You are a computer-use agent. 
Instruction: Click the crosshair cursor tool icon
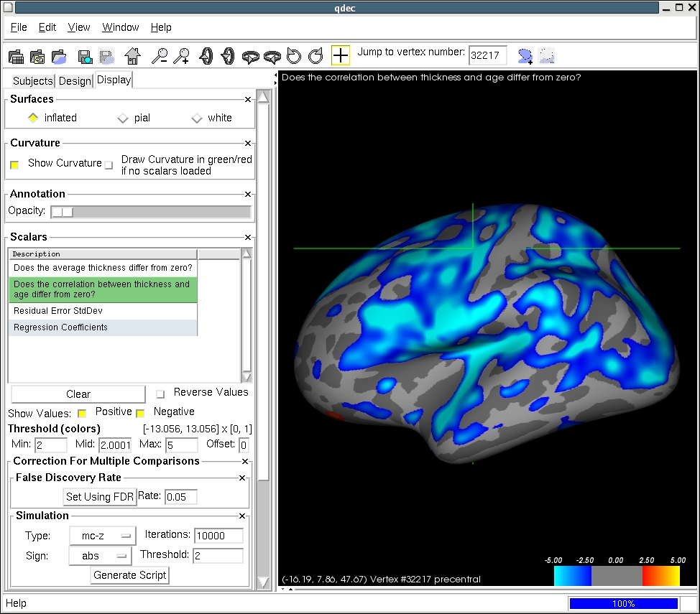[341, 56]
